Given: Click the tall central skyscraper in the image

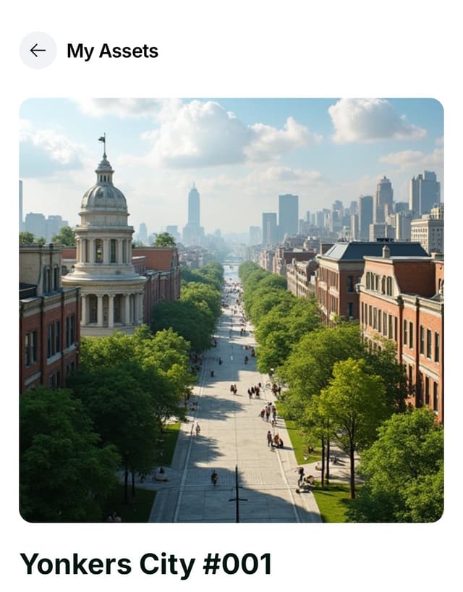Looking at the screenshot, I should pyautogui.click(x=194, y=208).
